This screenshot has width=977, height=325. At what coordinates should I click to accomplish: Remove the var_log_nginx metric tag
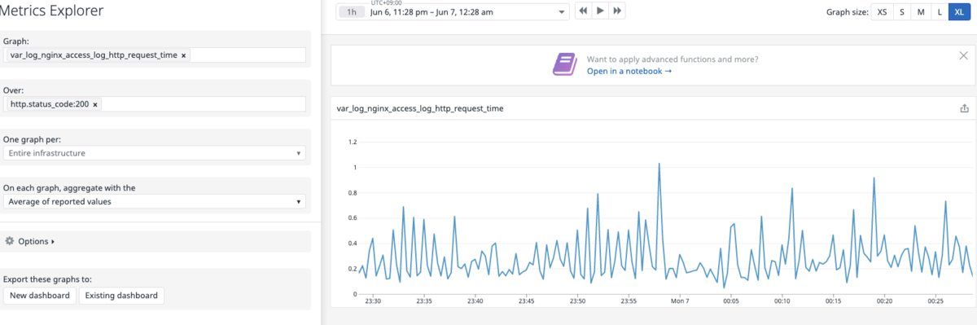[x=183, y=55]
